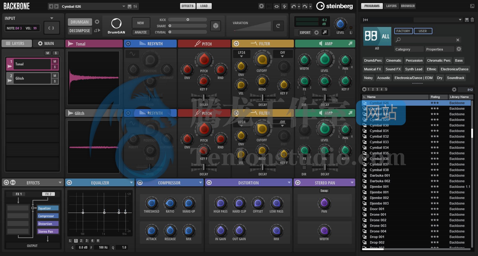Click the NEW button
The image size is (478, 256).
tap(141, 23)
